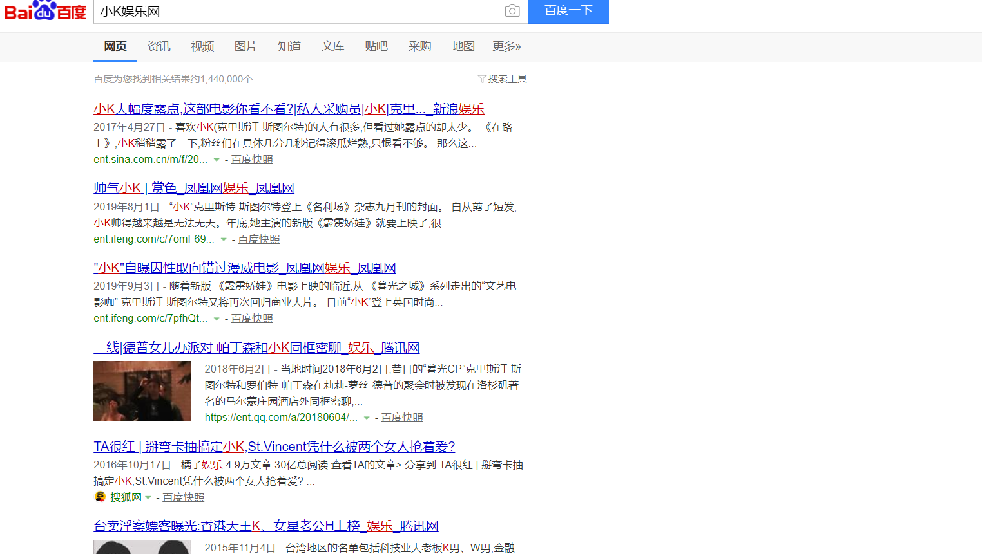Viewport: 982px width, 554px height.
Task: Expand dropdown arrow next to 搜狐网
Action: pyautogui.click(x=148, y=497)
